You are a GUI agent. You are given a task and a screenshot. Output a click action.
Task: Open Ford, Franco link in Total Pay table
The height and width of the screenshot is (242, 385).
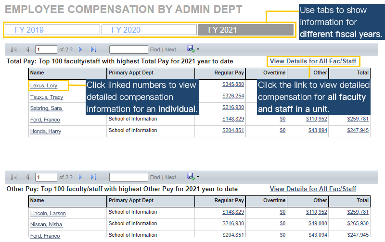pyautogui.click(x=45, y=120)
